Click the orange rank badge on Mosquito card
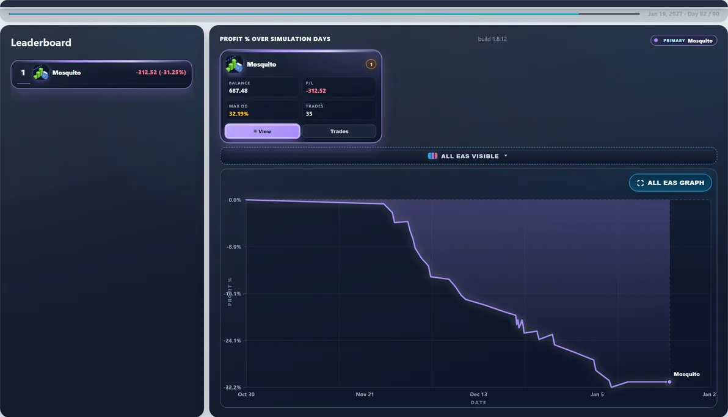Screen dimensions: 728x417 click(371, 64)
